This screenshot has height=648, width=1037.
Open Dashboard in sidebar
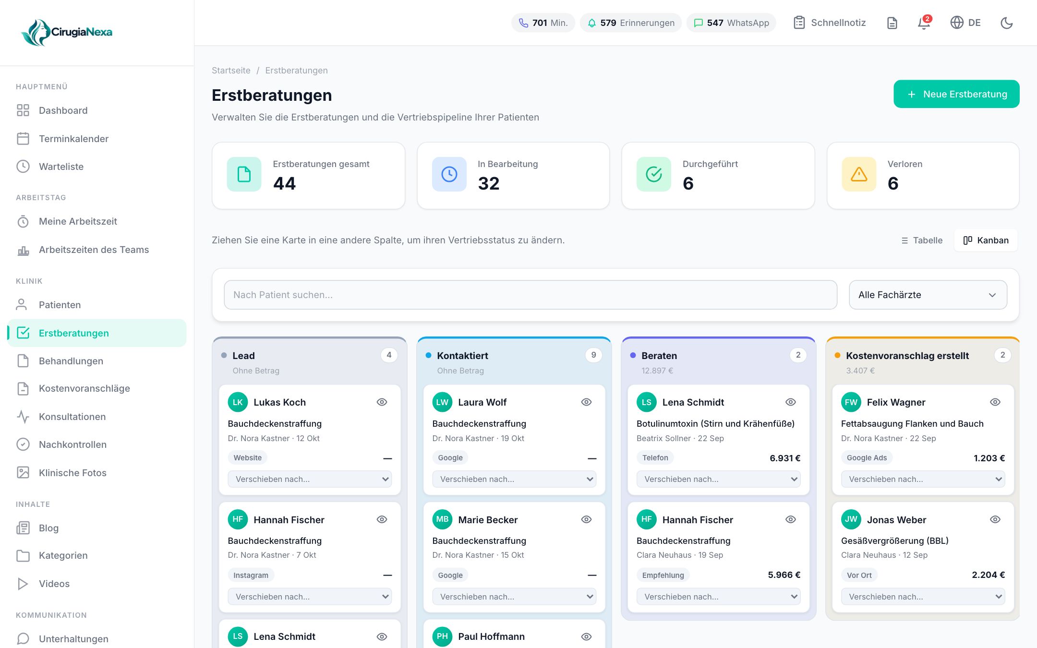(97, 110)
